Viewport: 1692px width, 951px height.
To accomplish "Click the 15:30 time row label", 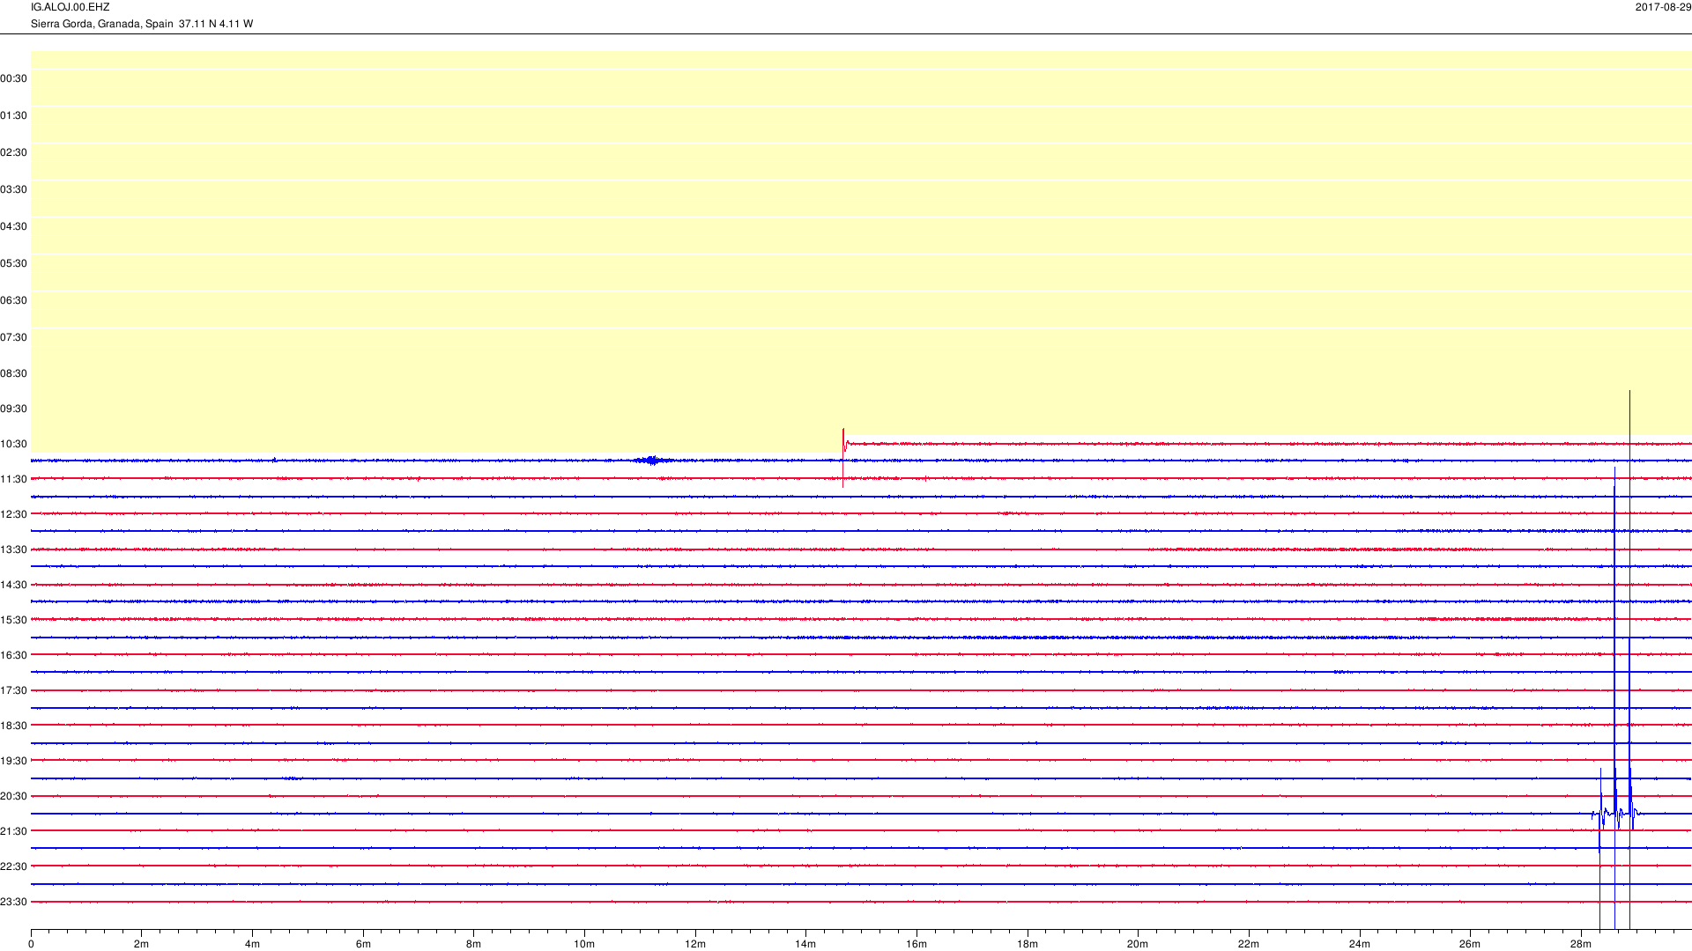I will [x=13, y=620].
